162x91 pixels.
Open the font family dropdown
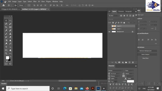(115, 71)
